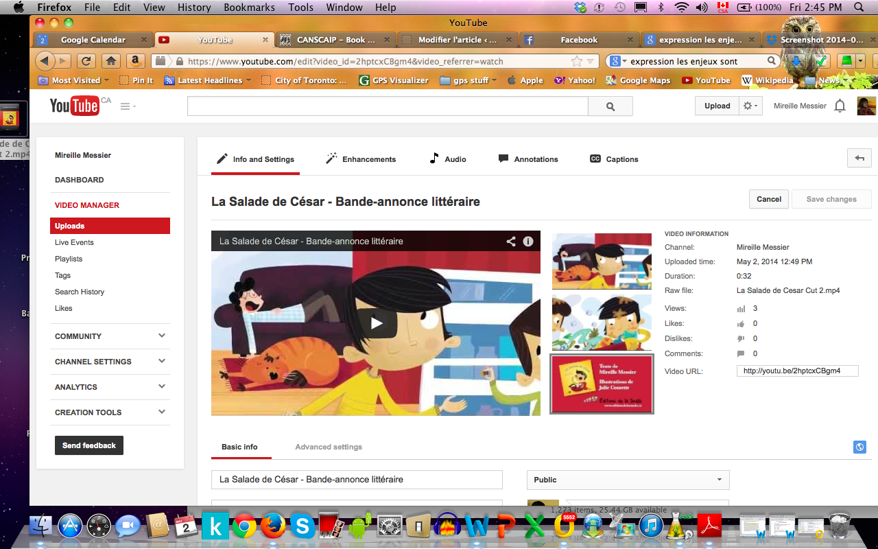Click the Firefox reload page button
Viewport: 878px width, 549px height.
pos(86,61)
